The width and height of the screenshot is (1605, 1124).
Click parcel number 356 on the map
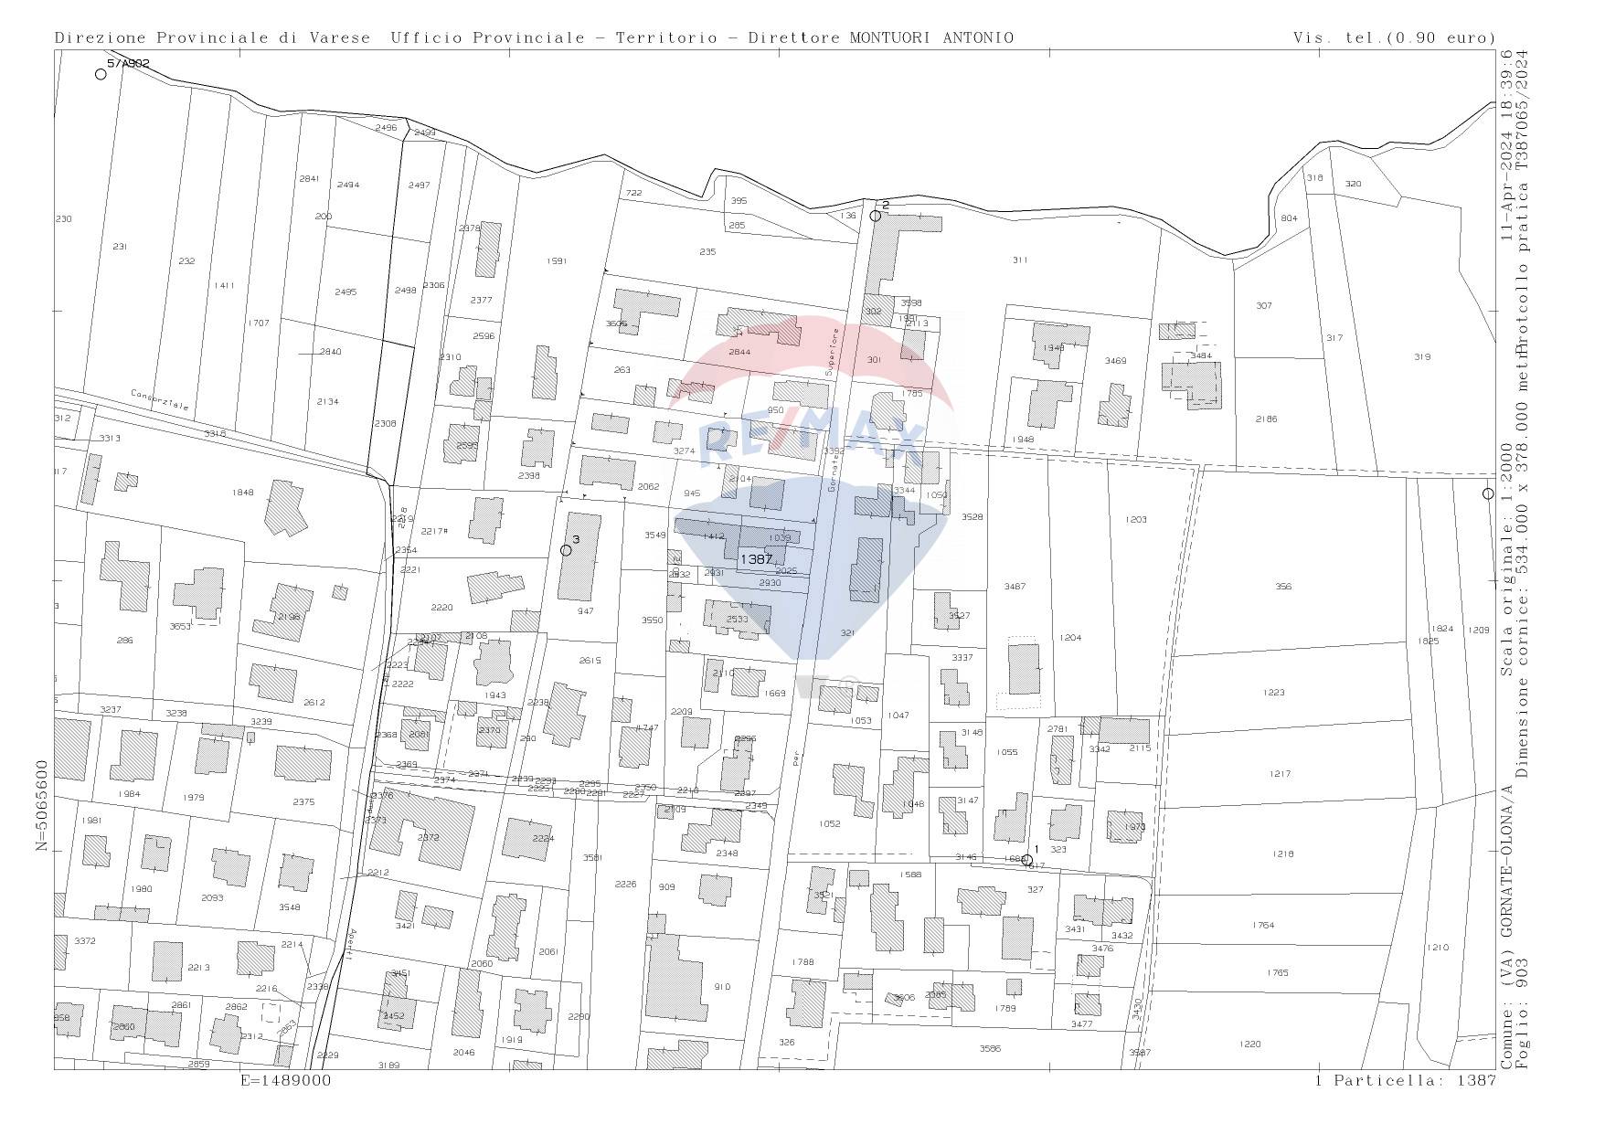pos(1283,587)
